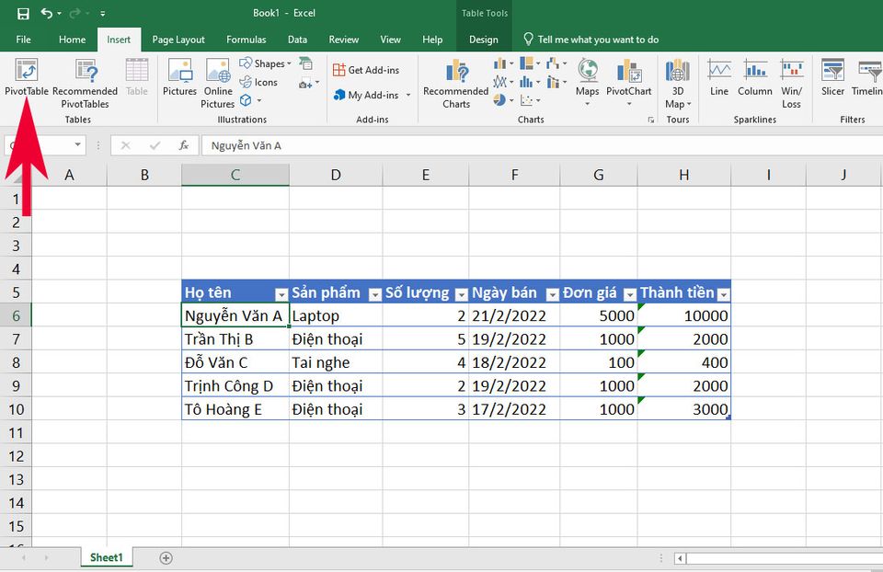Image resolution: width=883 pixels, height=572 pixels.
Task: Insert a Slicer filter
Action: tap(832, 77)
